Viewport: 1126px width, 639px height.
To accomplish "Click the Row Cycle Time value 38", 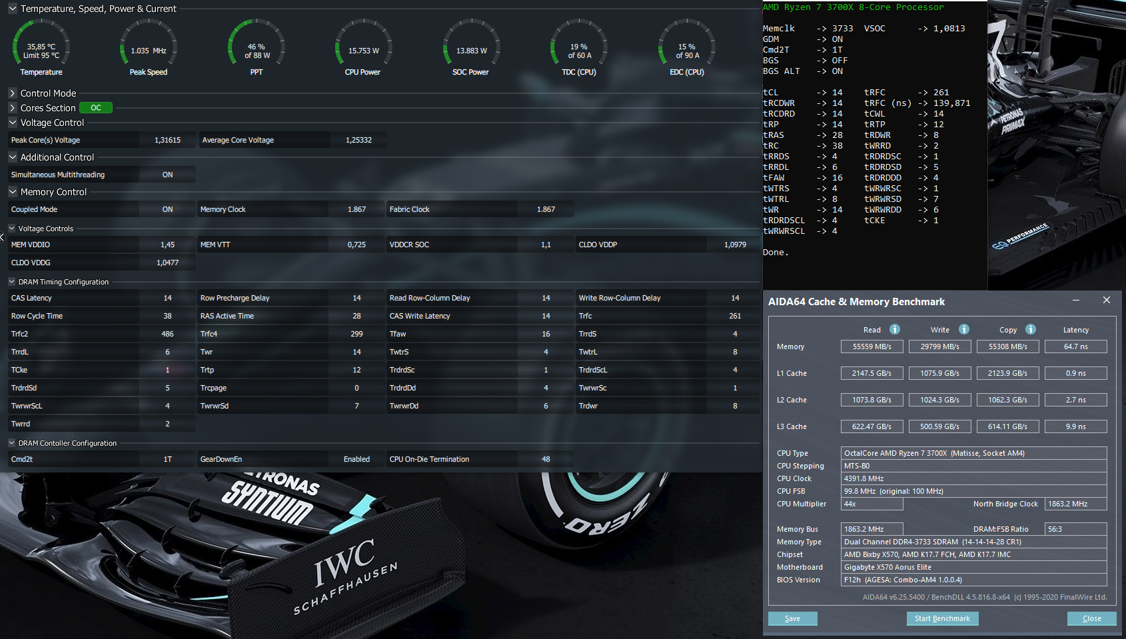I will point(167,316).
